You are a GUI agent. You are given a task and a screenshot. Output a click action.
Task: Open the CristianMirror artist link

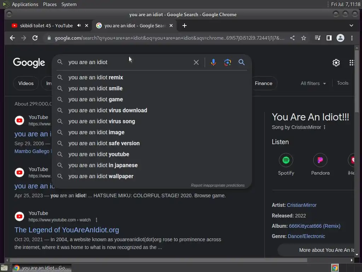[x=302, y=205]
